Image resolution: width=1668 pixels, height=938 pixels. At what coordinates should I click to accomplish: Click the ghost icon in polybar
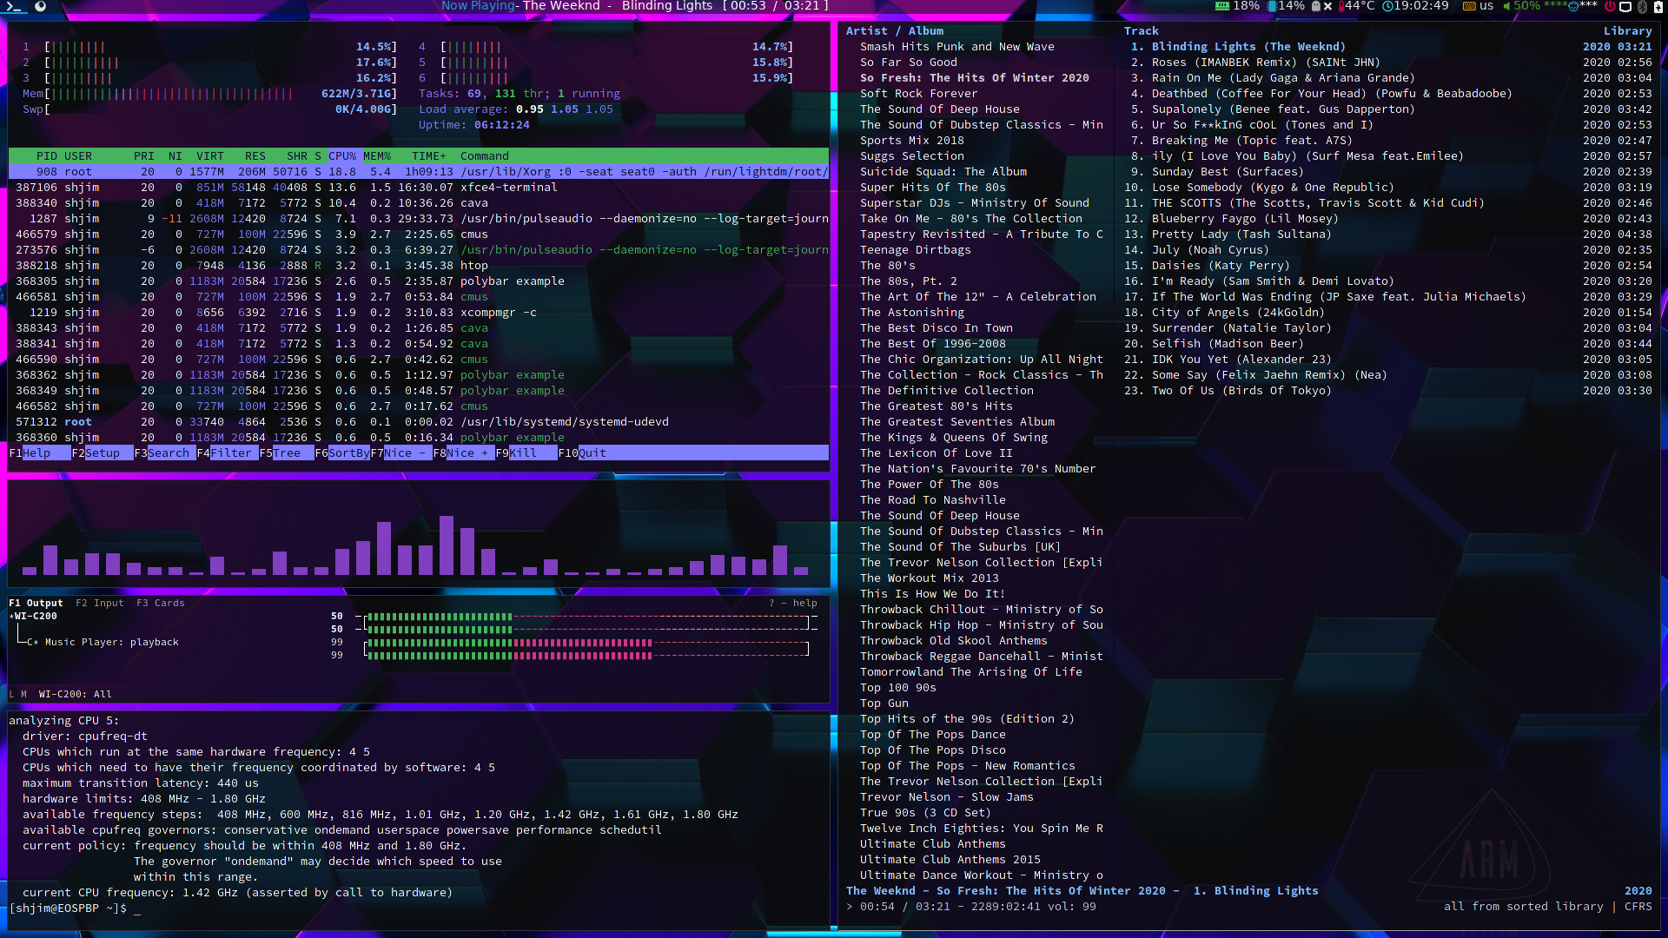(x=1315, y=6)
